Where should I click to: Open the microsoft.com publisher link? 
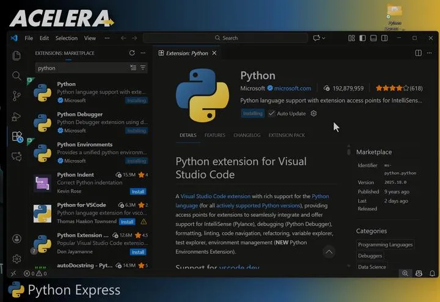(x=292, y=88)
